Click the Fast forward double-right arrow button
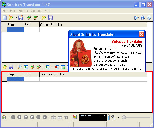This screenshot has height=128, width=154. [x=32, y=117]
